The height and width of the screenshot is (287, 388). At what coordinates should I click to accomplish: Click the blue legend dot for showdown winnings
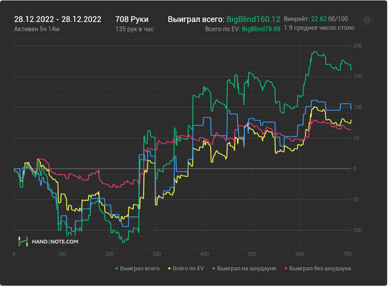point(214,269)
